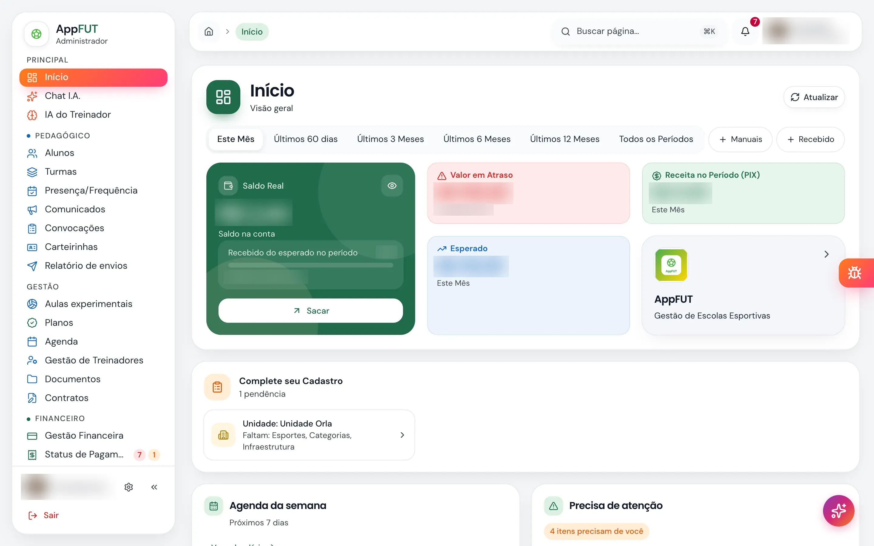Viewport: 874px width, 546px height.
Task: Expand AppFUT card chevron arrow
Action: click(826, 254)
